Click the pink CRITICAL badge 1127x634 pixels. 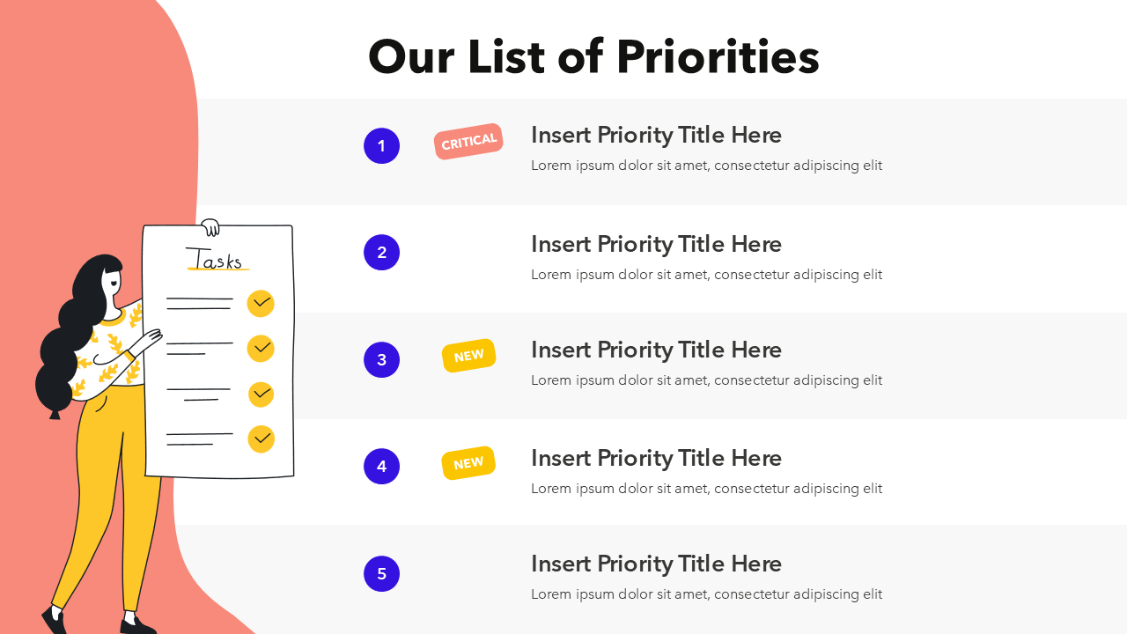click(x=468, y=142)
